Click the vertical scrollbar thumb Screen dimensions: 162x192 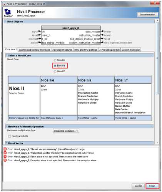pyautogui.click(x=157, y=58)
